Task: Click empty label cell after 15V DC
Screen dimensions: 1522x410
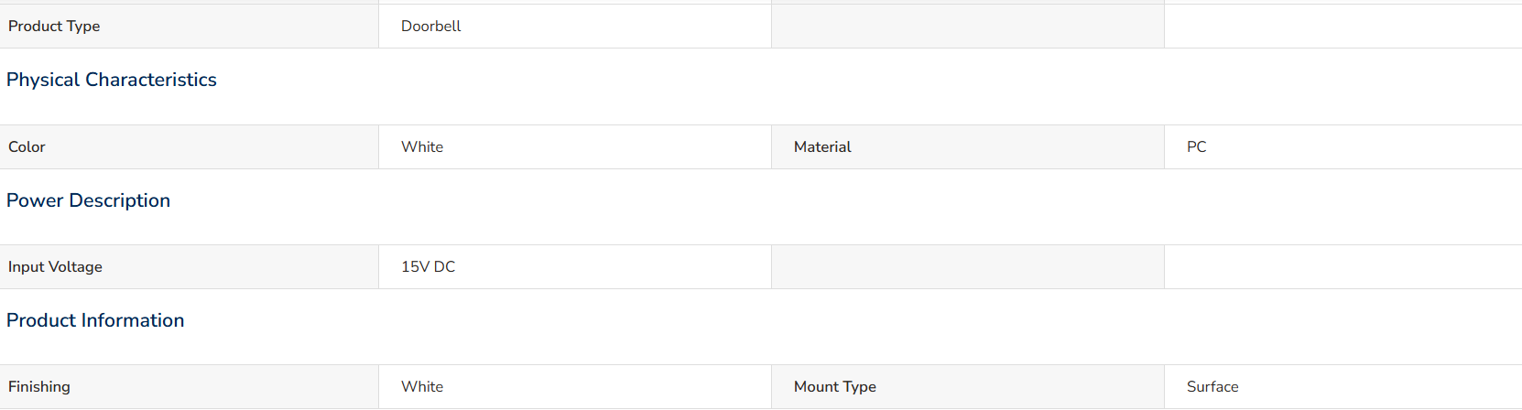Action: [968, 266]
